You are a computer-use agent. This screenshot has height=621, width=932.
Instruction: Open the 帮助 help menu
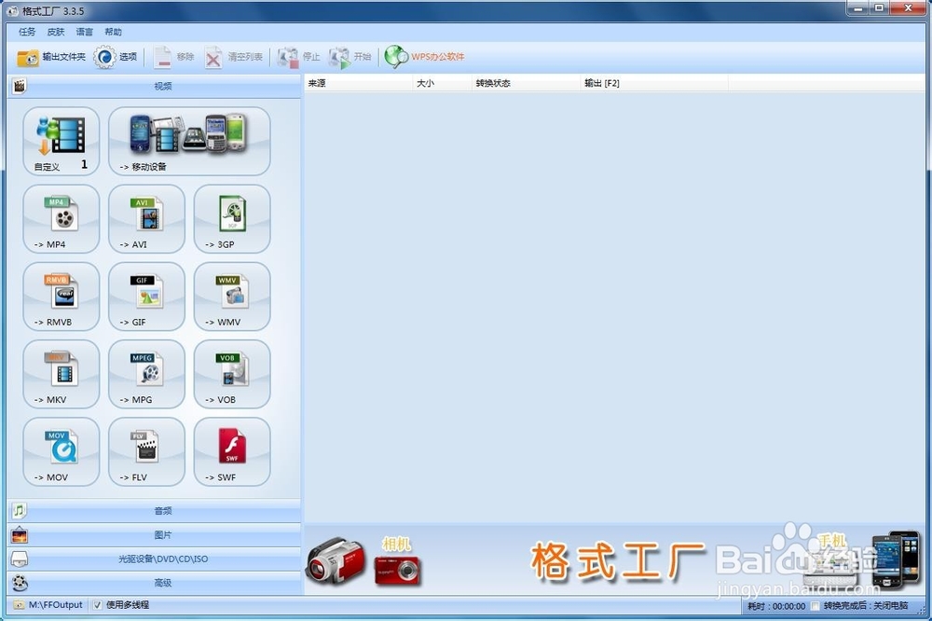click(x=113, y=31)
